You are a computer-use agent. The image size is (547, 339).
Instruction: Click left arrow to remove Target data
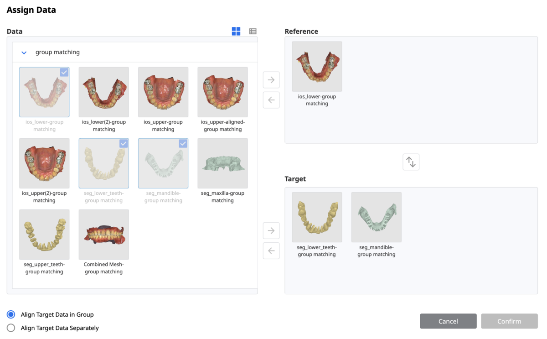[271, 250]
